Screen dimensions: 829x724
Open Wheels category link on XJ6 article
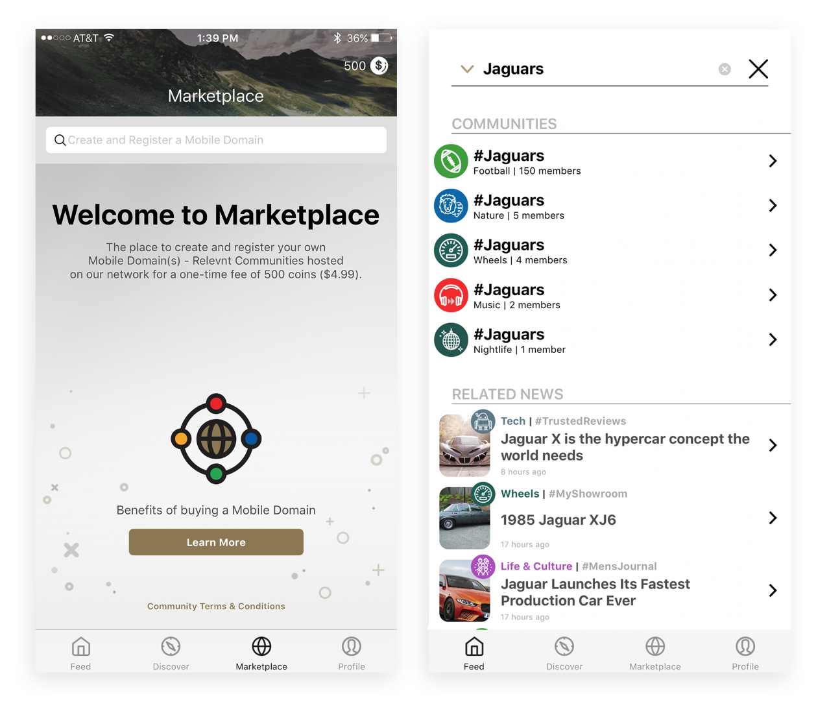[x=520, y=494]
